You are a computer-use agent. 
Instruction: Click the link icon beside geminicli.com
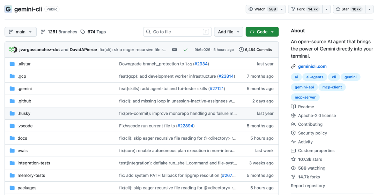point(293,67)
